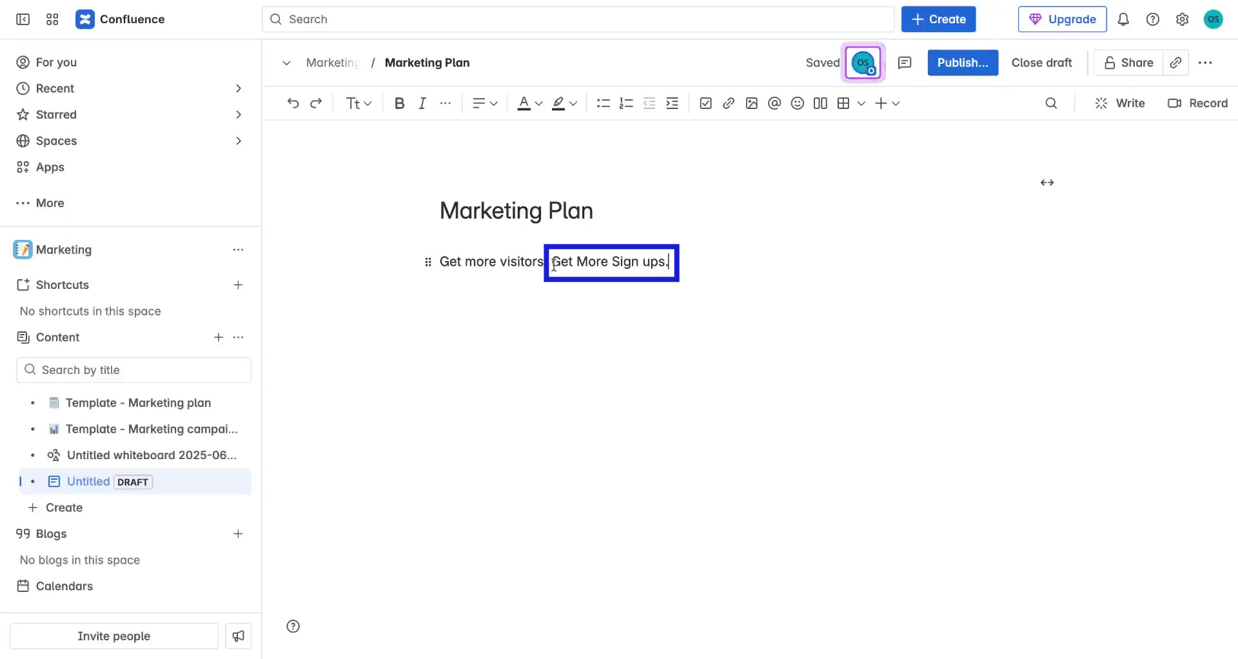The height and width of the screenshot is (659, 1238).
Task: Insert an image
Action: coord(752,103)
